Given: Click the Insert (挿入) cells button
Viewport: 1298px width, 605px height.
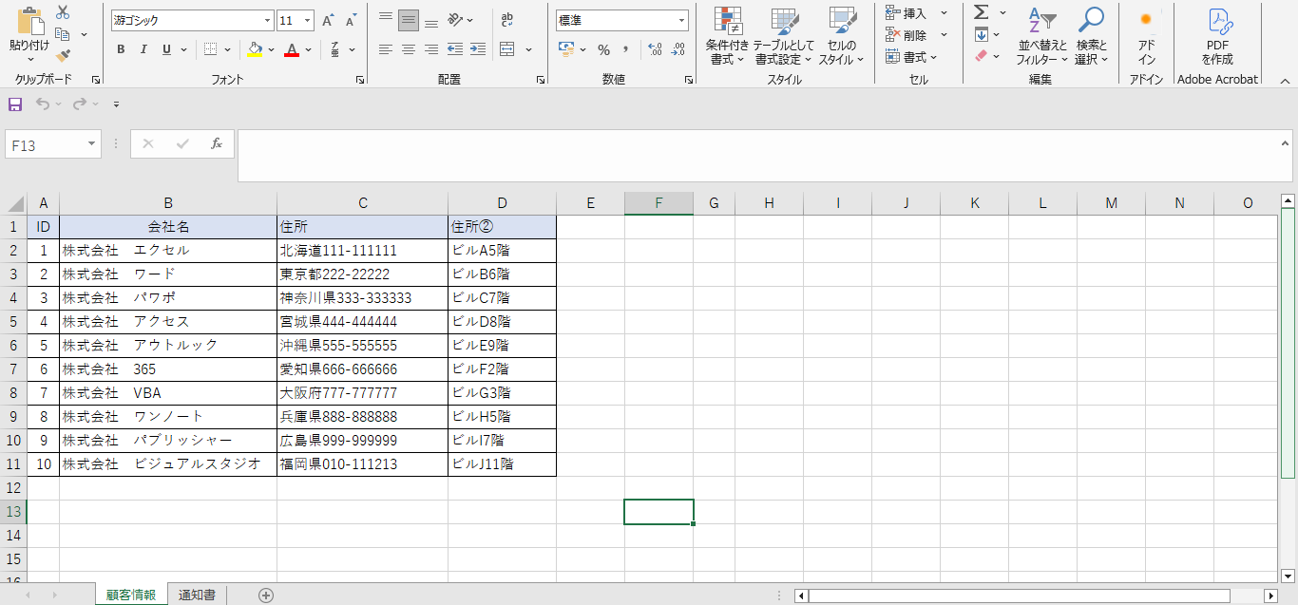Looking at the screenshot, I should 907,12.
